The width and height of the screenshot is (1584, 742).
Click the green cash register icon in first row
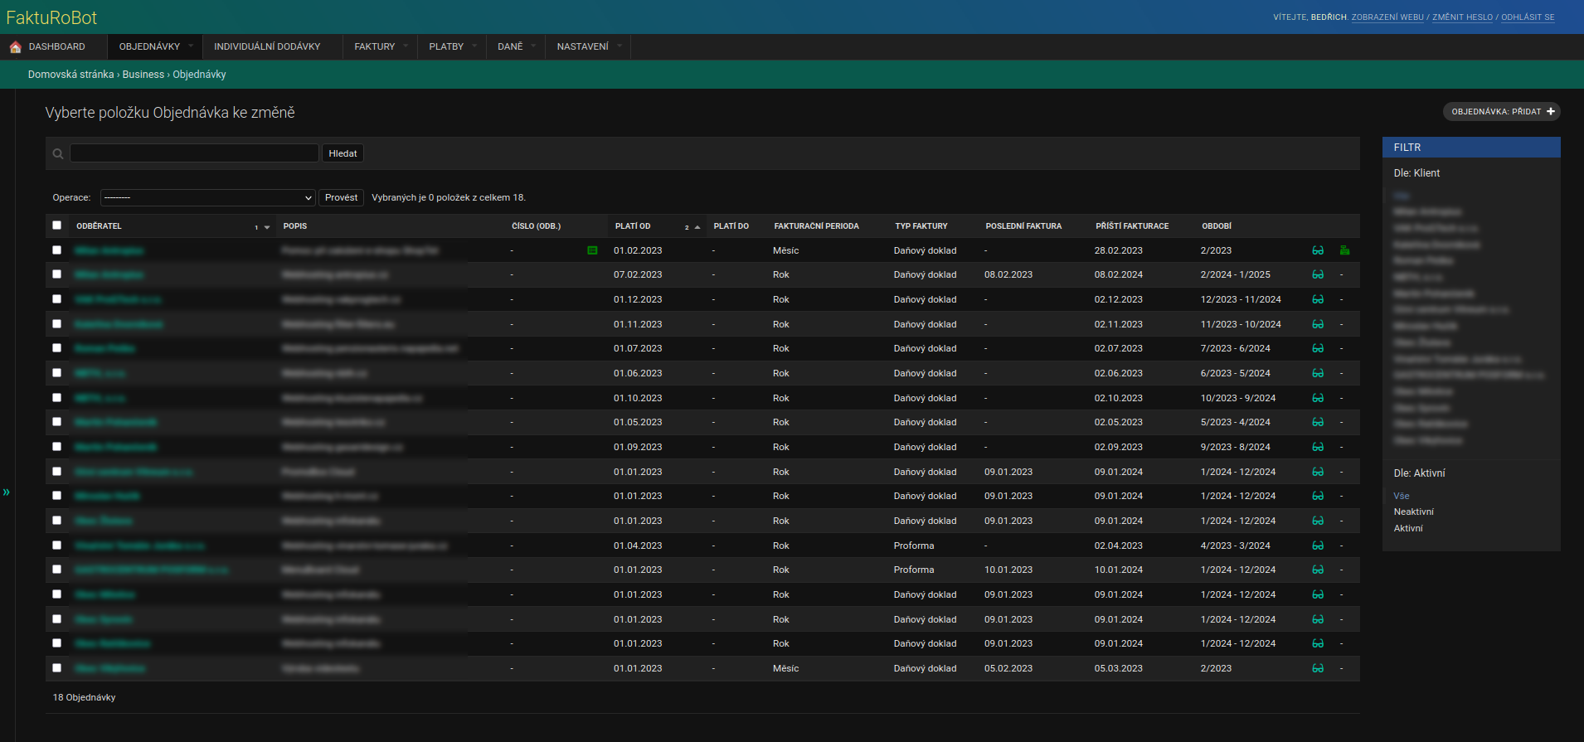coord(1344,250)
